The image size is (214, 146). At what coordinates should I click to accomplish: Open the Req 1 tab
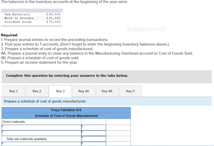click(13, 91)
